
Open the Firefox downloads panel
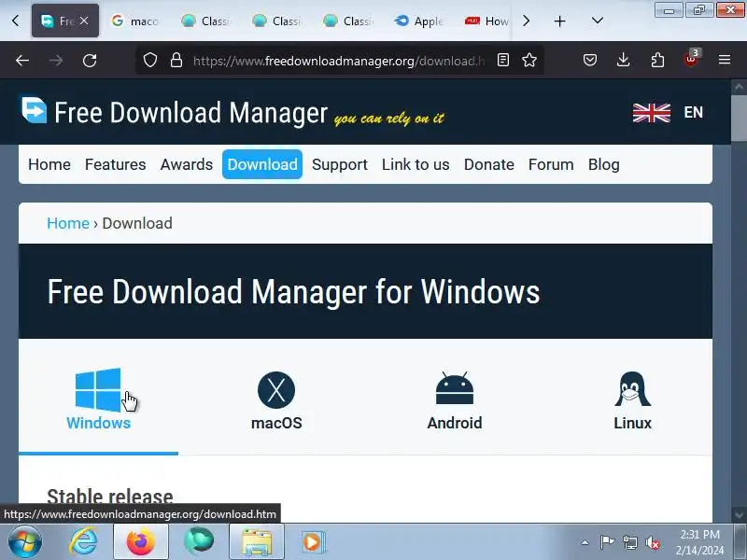(623, 60)
